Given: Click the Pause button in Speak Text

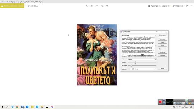Looking at the screenshot, I should click(162, 42).
